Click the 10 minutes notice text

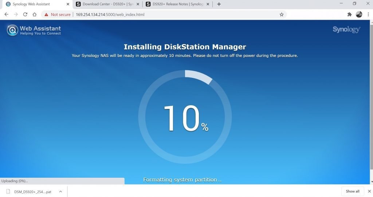point(185,56)
